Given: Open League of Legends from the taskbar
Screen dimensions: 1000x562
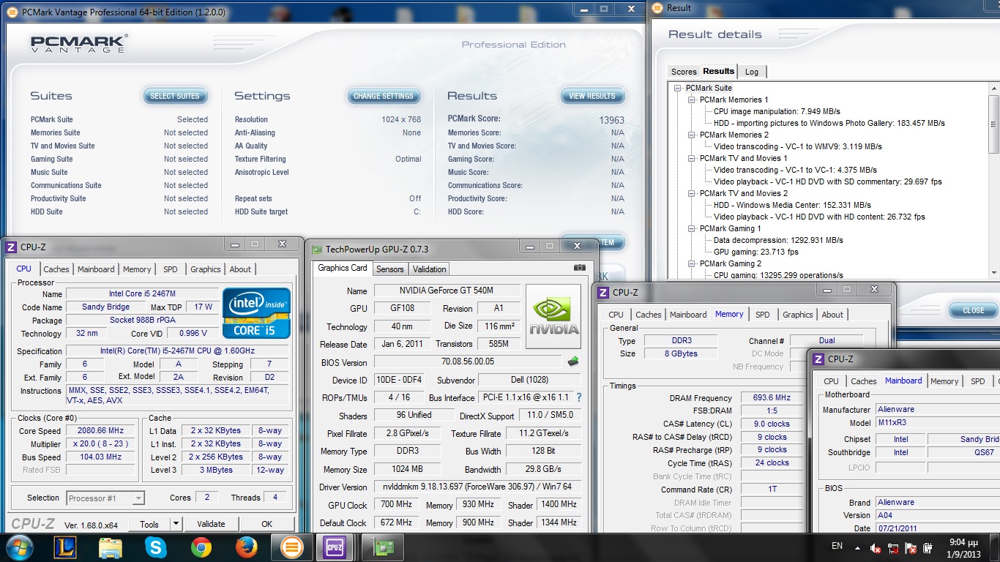Looking at the screenshot, I should (x=64, y=547).
